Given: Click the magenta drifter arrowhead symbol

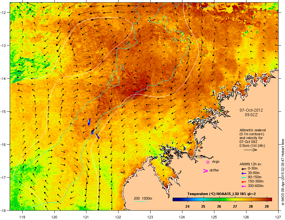Looking at the screenshot, I should pyautogui.click(x=206, y=170).
